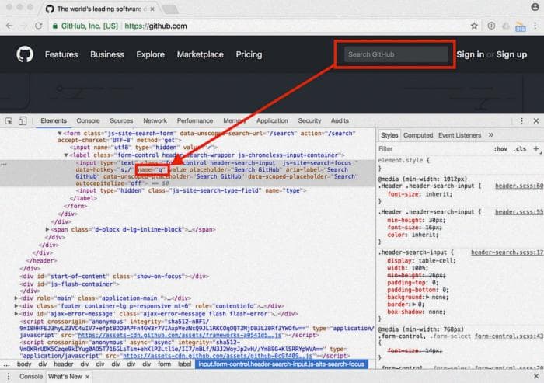Close the GitHub browser tab
This screenshot has height=383, width=544.
click(x=152, y=9)
